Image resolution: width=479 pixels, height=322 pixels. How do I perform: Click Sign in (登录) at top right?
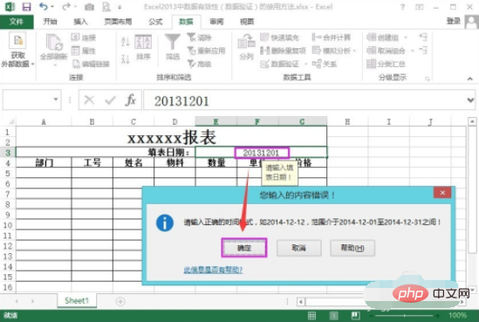point(454,21)
